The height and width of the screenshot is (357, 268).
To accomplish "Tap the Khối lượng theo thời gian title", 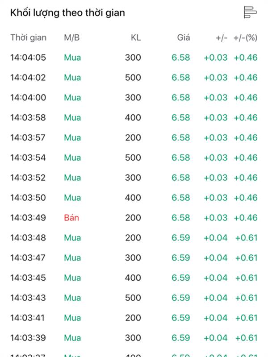I will point(68,13).
